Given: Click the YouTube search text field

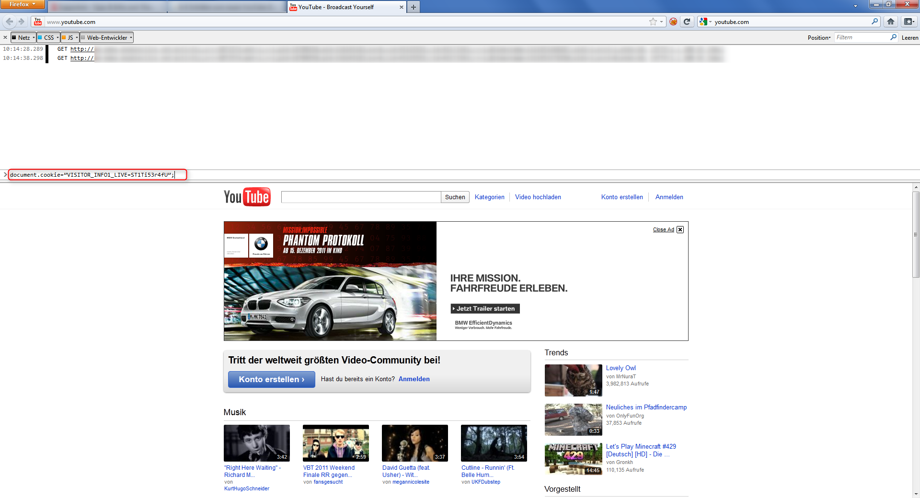Looking at the screenshot, I should tap(361, 197).
